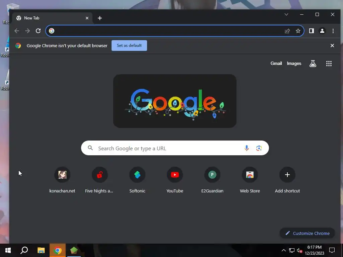Open green gem app on taskbar
This screenshot has width=343, height=257.
74,250
